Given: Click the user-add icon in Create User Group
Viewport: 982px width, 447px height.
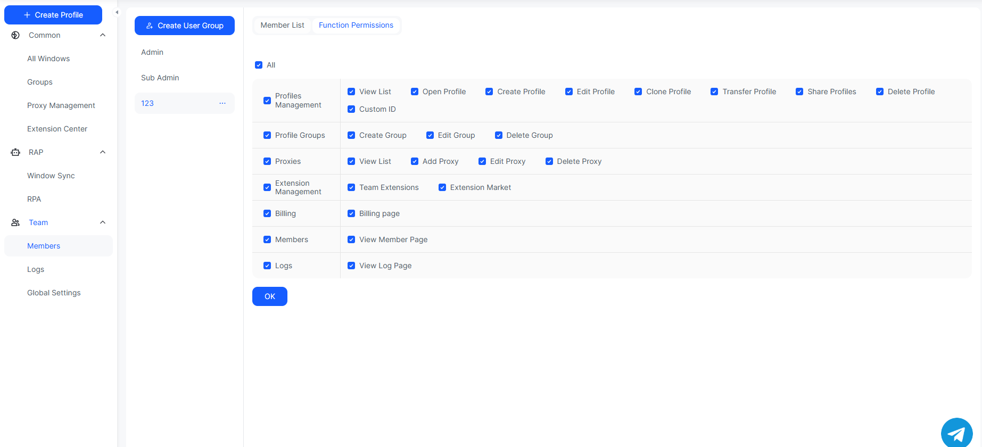Looking at the screenshot, I should 150,26.
